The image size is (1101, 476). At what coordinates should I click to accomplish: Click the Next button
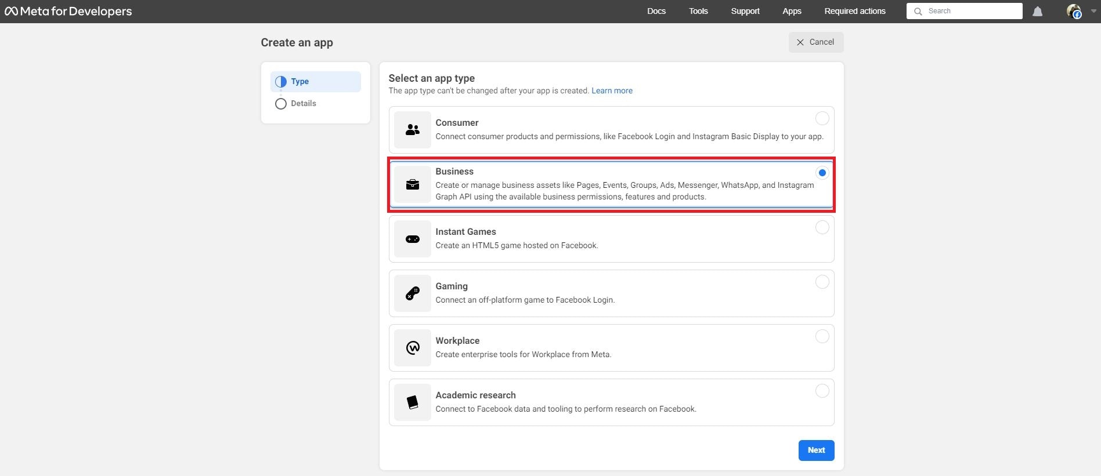(816, 450)
